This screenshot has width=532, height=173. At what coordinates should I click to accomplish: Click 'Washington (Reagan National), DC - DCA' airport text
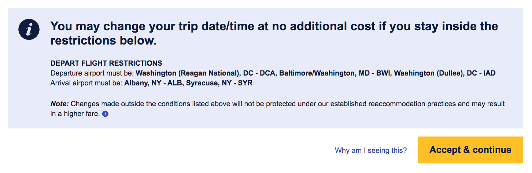click(206, 73)
